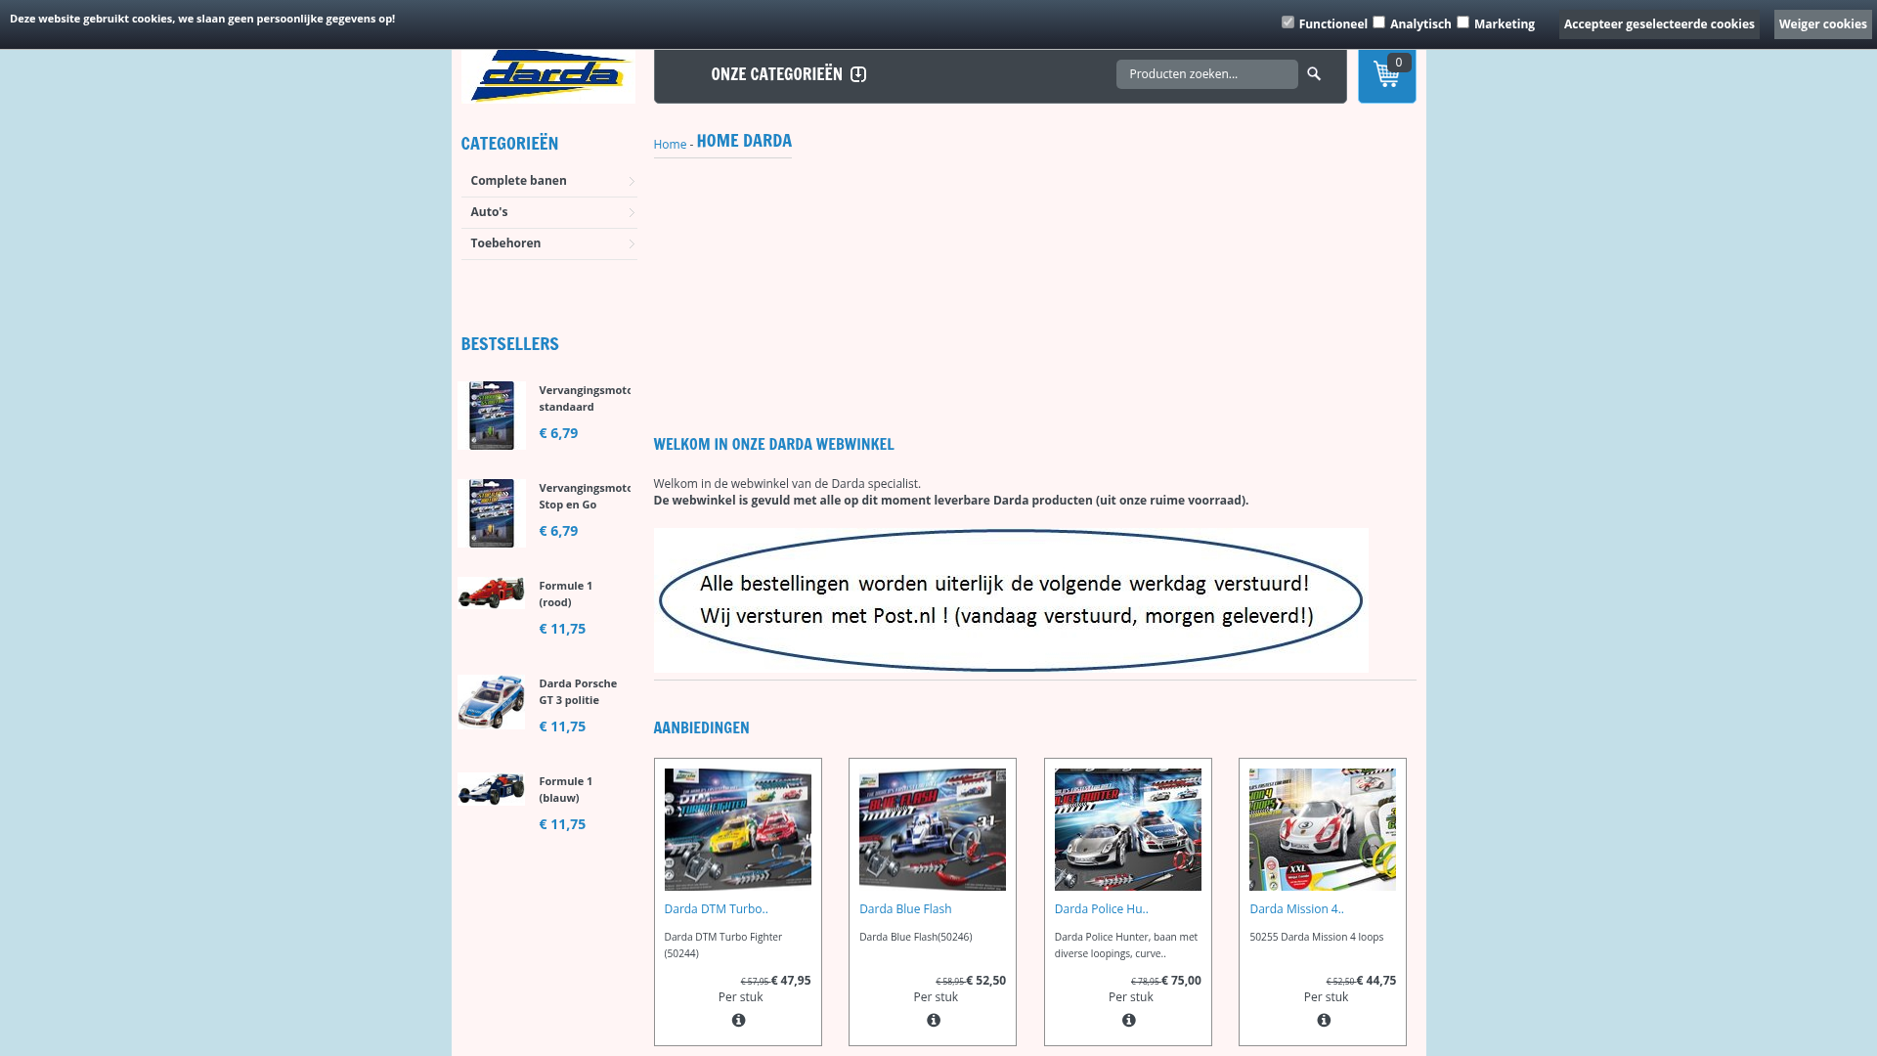Open Vervangingsmotor standaard bestseller thumbnail
Screen dimensions: 1877x1056
click(492, 416)
